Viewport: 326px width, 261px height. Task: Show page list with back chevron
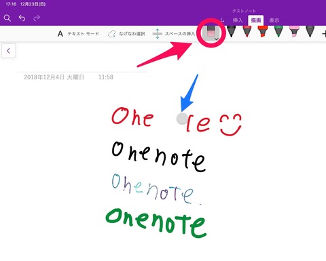9,51
